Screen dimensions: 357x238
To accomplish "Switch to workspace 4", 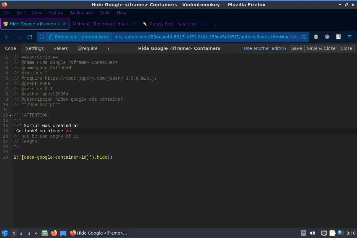I will click(x=36, y=233).
